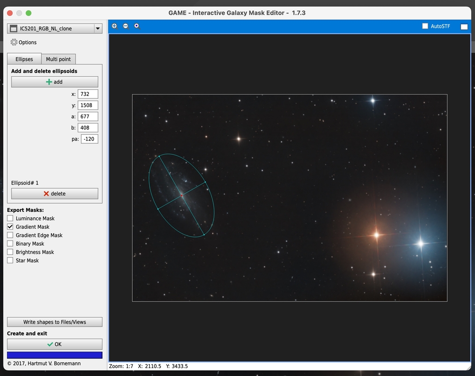Enable the Star Mask export option
Image resolution: width=475 pixels, height=376 pixels.
coord(10,260)
